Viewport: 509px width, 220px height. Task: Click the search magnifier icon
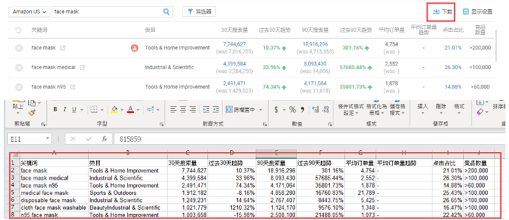coord(166,12)
